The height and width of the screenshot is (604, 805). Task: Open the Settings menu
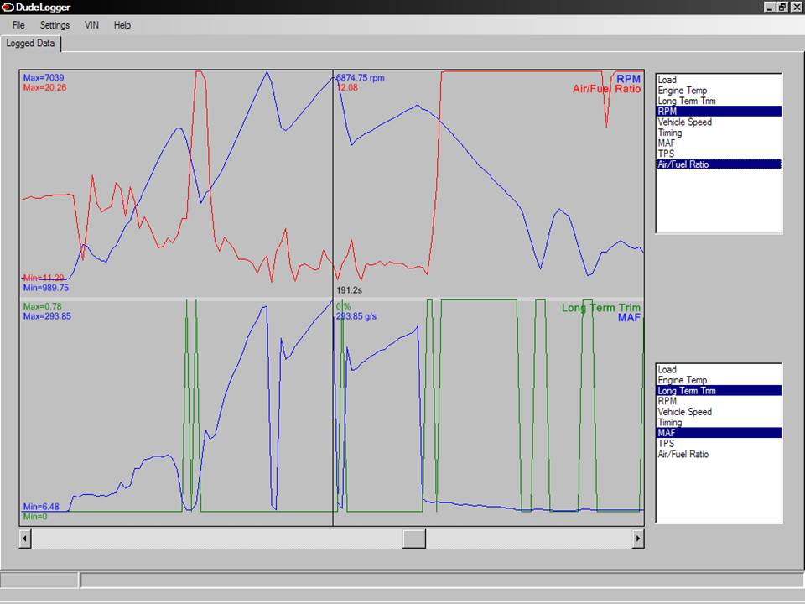coord(55,25)
